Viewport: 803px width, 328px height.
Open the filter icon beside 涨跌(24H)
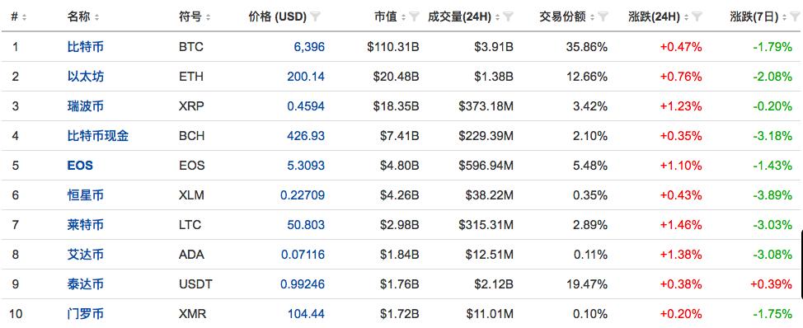tap(697, 16)
